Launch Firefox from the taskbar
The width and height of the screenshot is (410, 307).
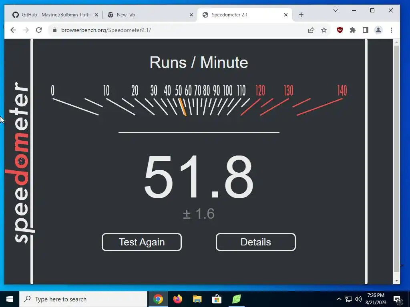click(x=177, y=299)
